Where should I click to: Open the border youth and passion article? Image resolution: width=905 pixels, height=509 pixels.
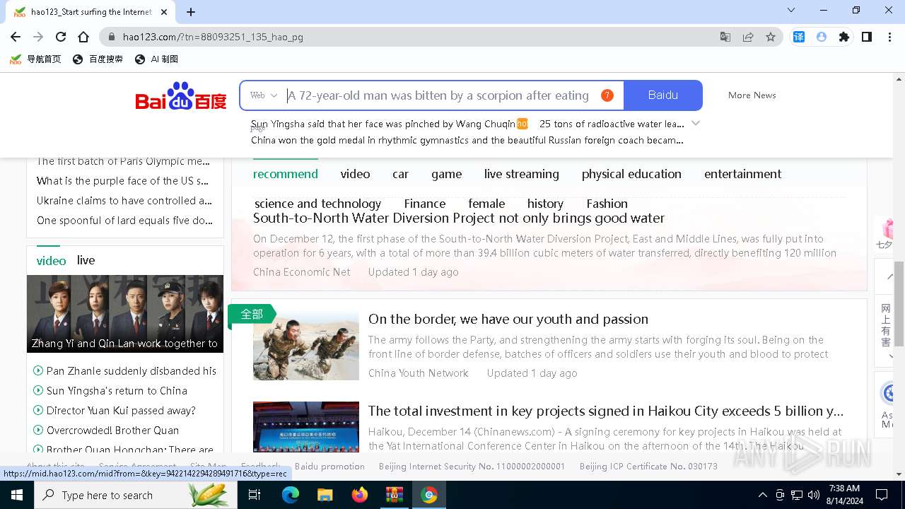(508, 320)
